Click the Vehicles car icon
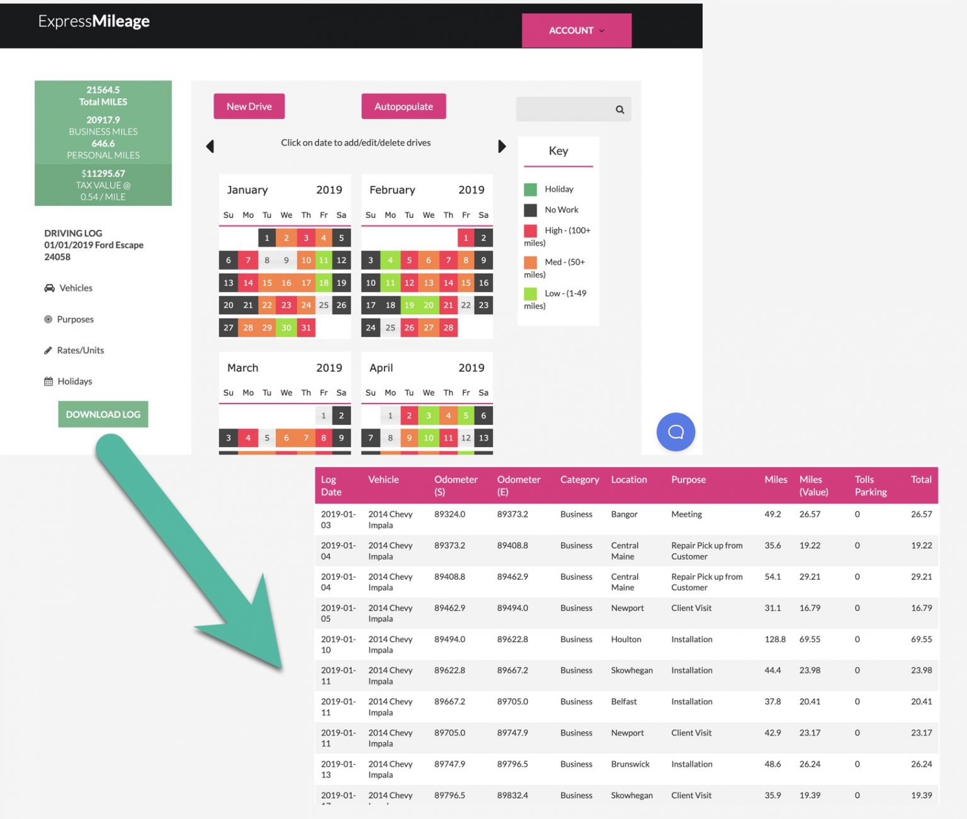Viewport: 967px width, 819px height. coord(49,288)
